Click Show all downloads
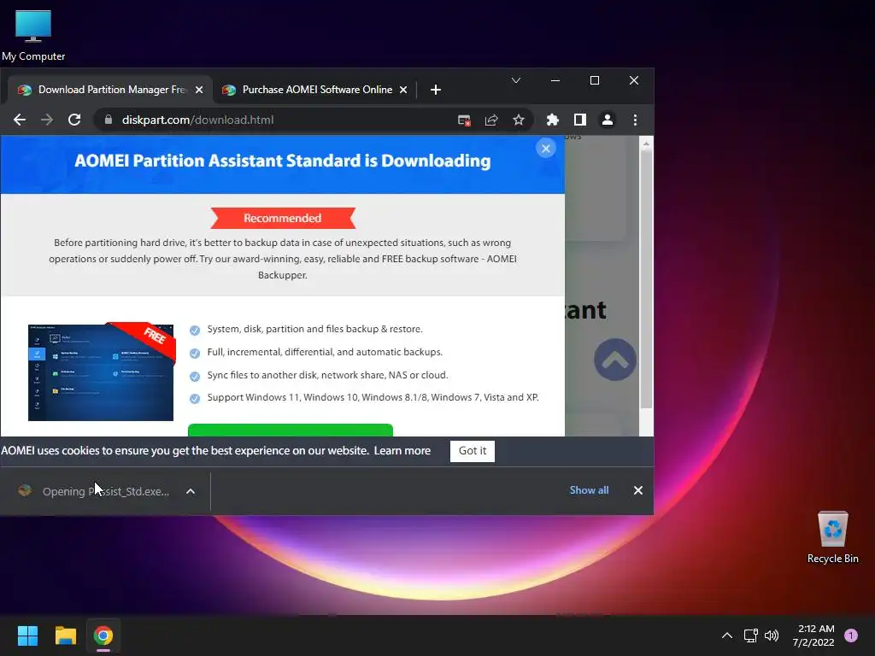Image resolution: width=875 pixels, height=656 pixels. pos(589,490)
